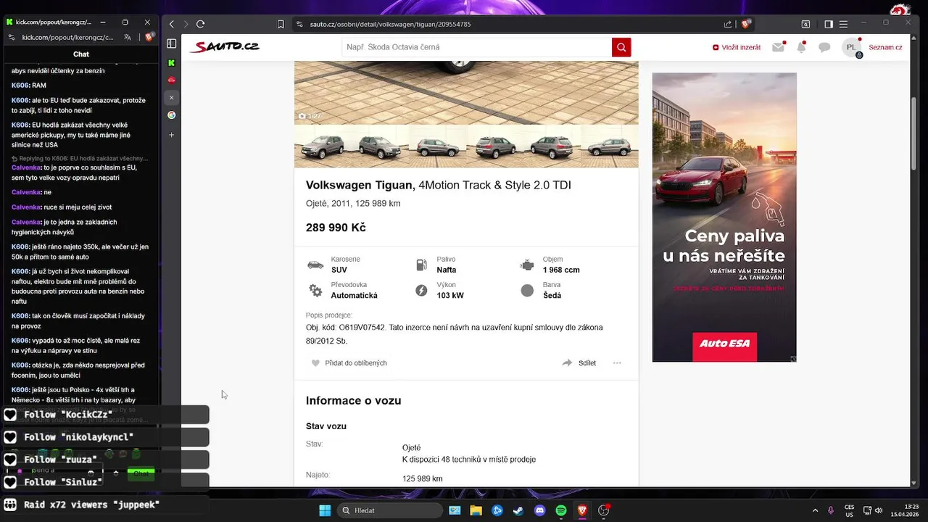This screenshot has height=522, width=928.
Task: Toggle vertical tabs panel icon
Action: pos(172,44)
